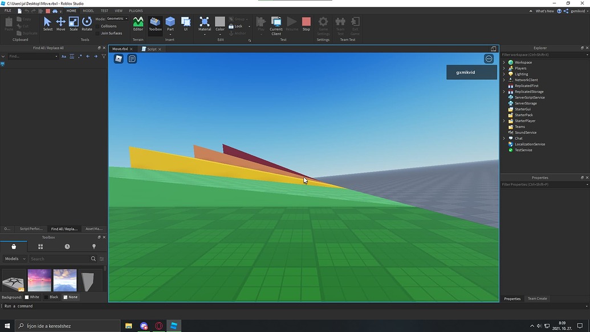
Task: Toggle Whole Word match in Find panel
Action: pos(72,56)
